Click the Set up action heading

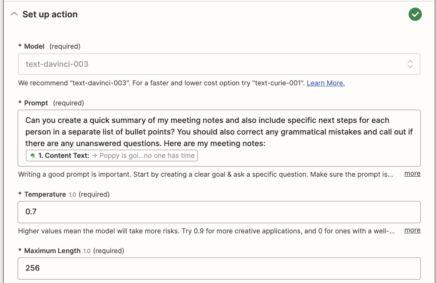pos(50,14)
